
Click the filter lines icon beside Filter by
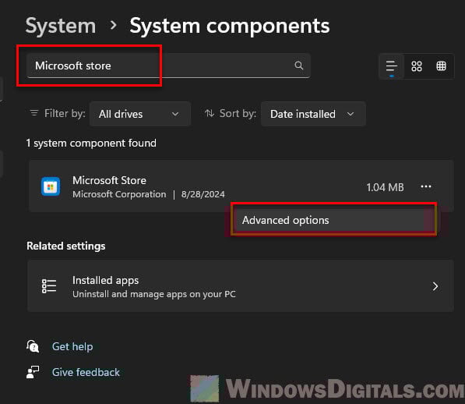34,113
